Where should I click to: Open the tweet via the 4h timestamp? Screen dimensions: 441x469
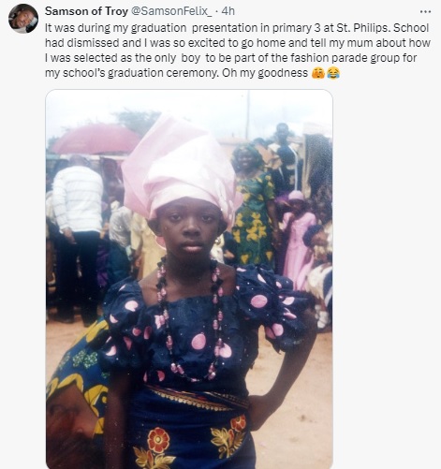[228, 11]
